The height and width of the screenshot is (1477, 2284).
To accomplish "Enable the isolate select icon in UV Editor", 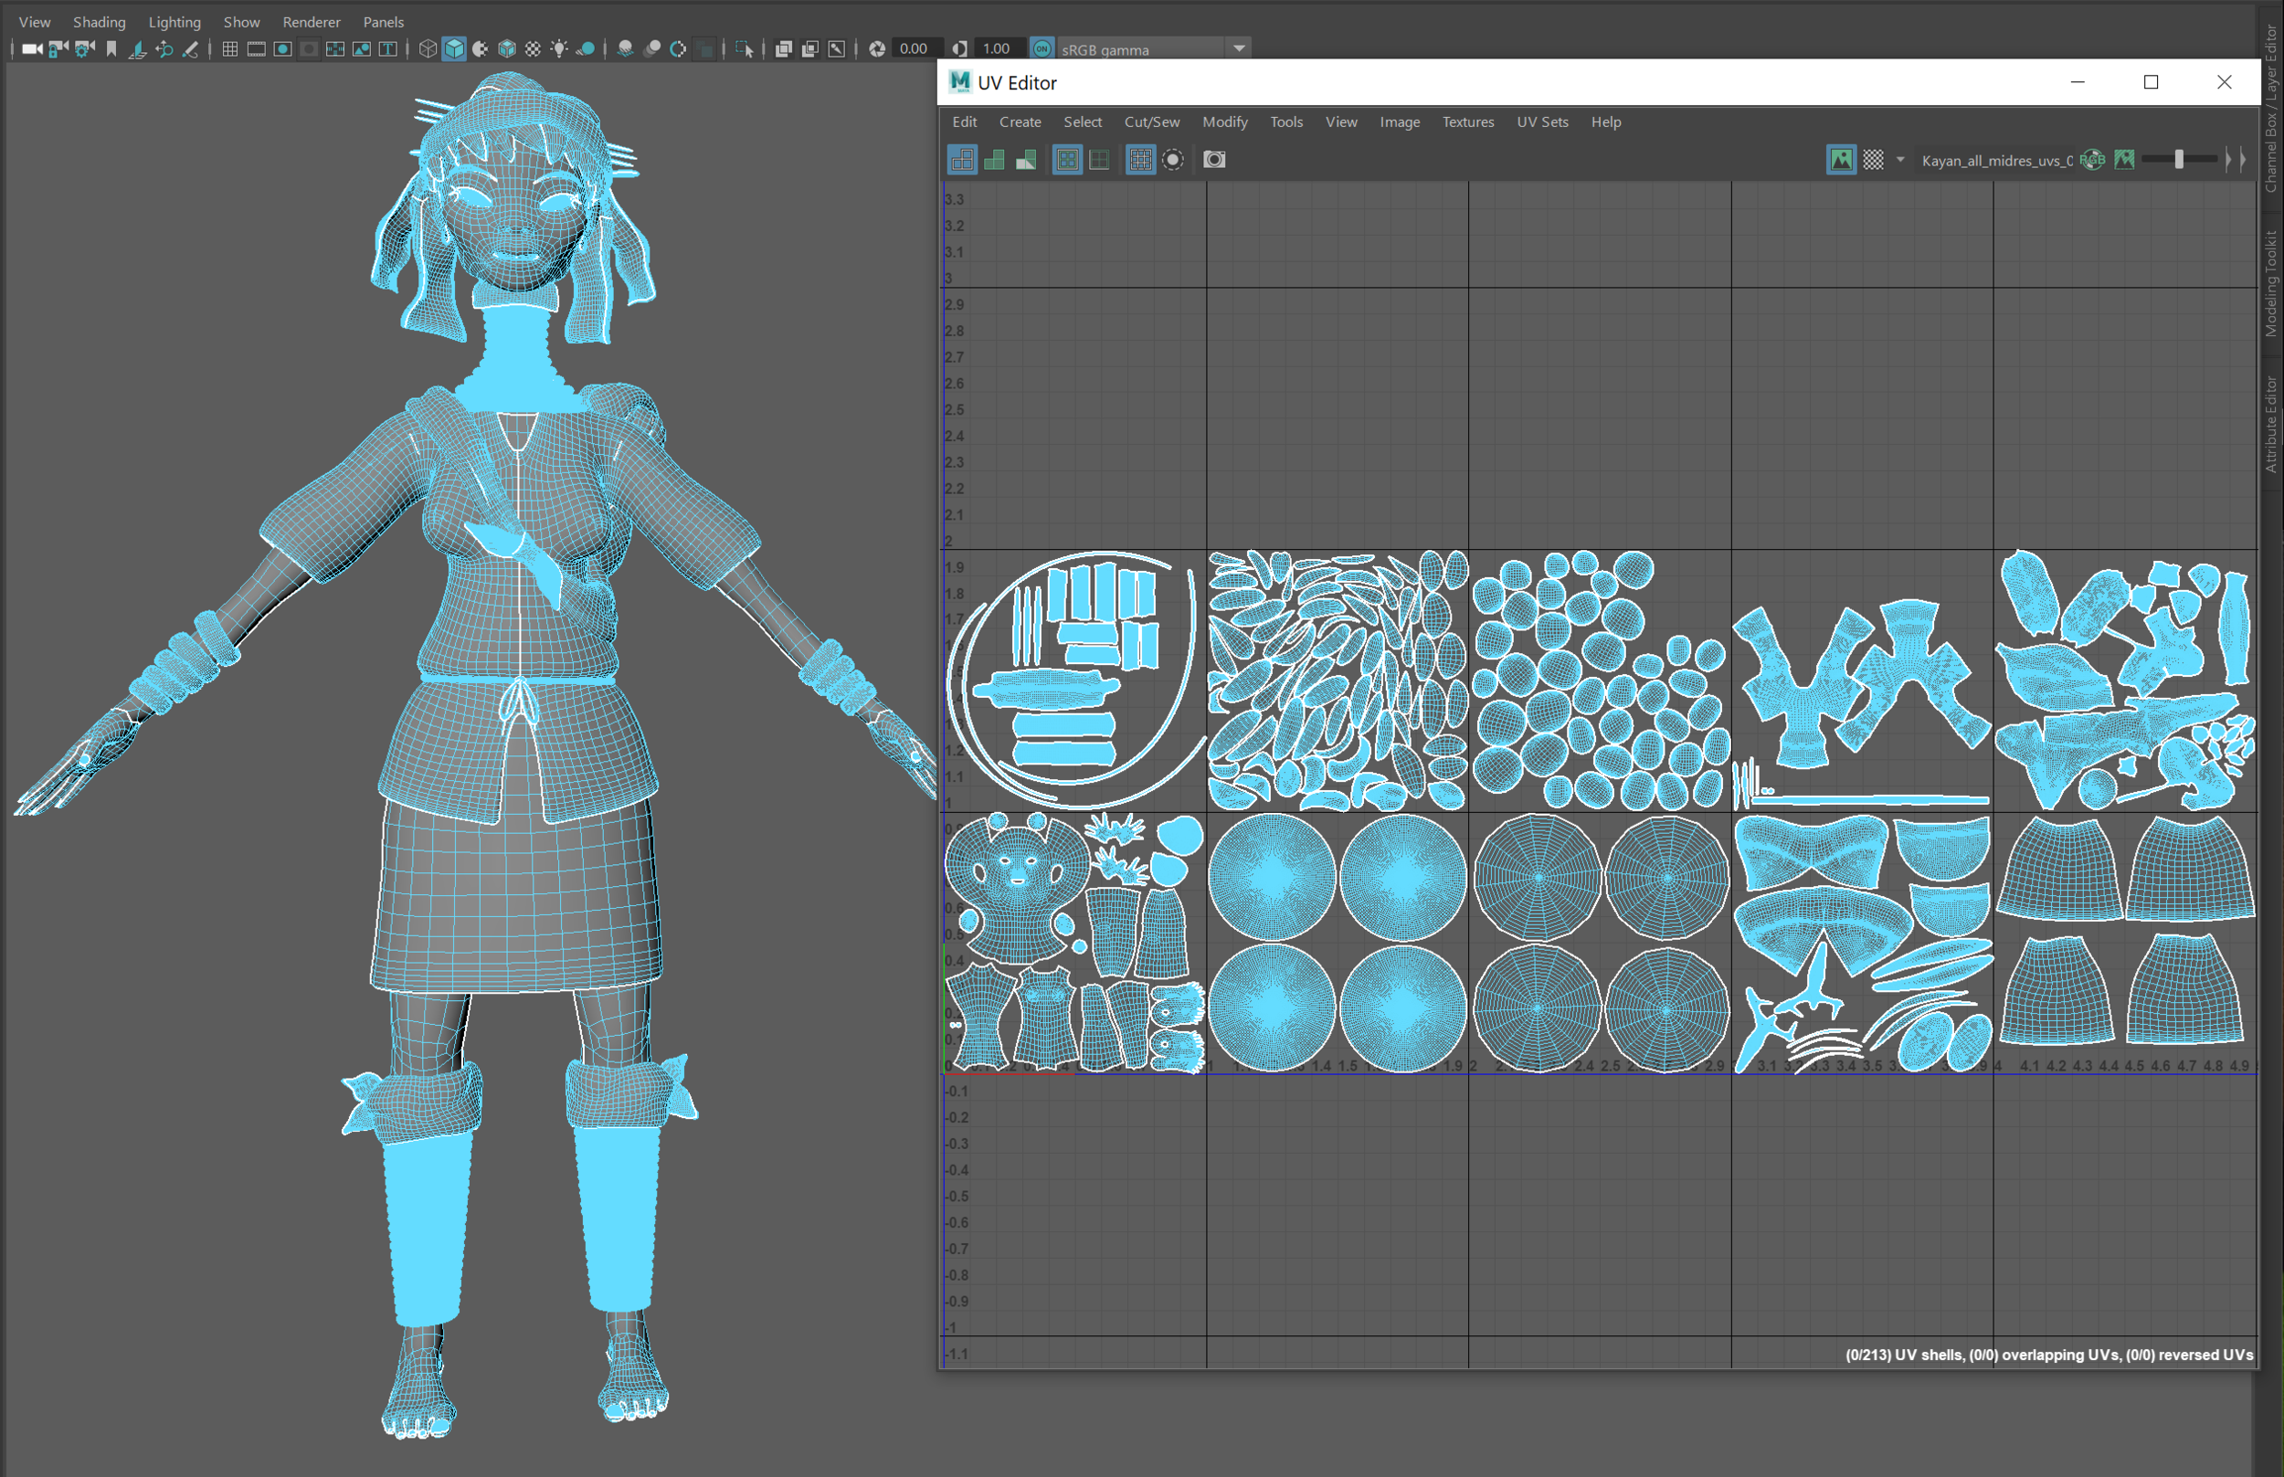I will pyautogui.click(x=1172, y=159).
